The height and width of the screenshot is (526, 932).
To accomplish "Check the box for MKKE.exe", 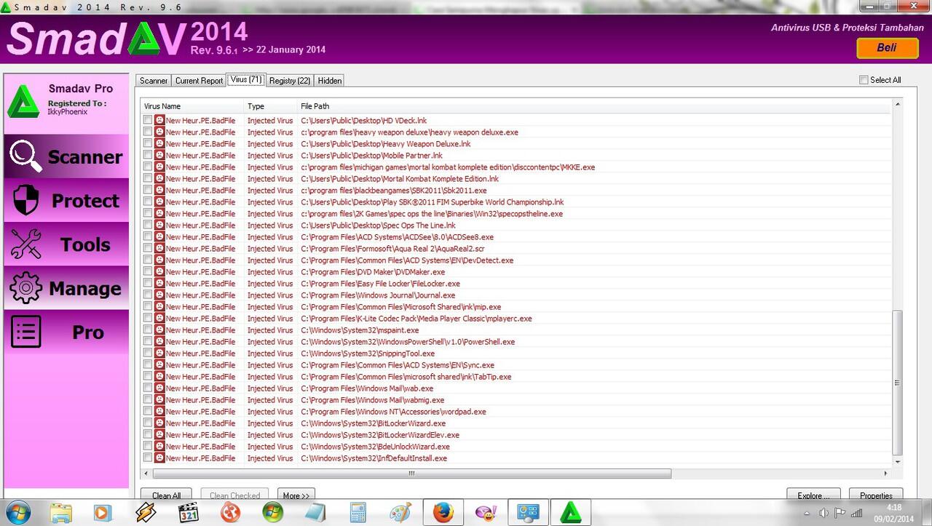I will pos(148,167).
